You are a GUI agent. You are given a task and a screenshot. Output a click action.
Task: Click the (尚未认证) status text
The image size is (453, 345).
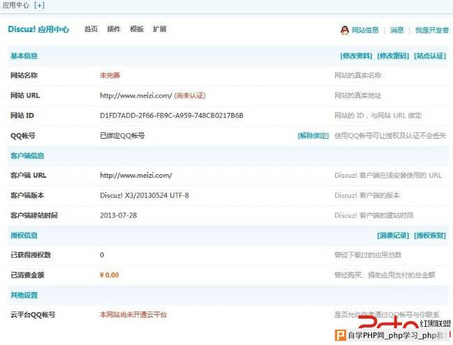pos(190,95)
